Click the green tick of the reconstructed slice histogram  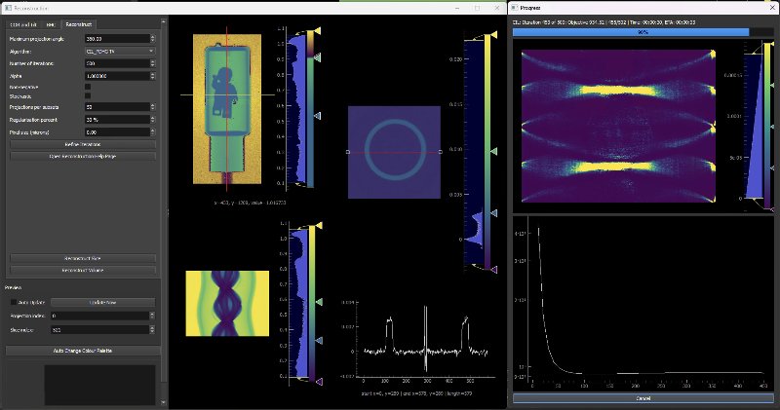(x=493, y=151)
